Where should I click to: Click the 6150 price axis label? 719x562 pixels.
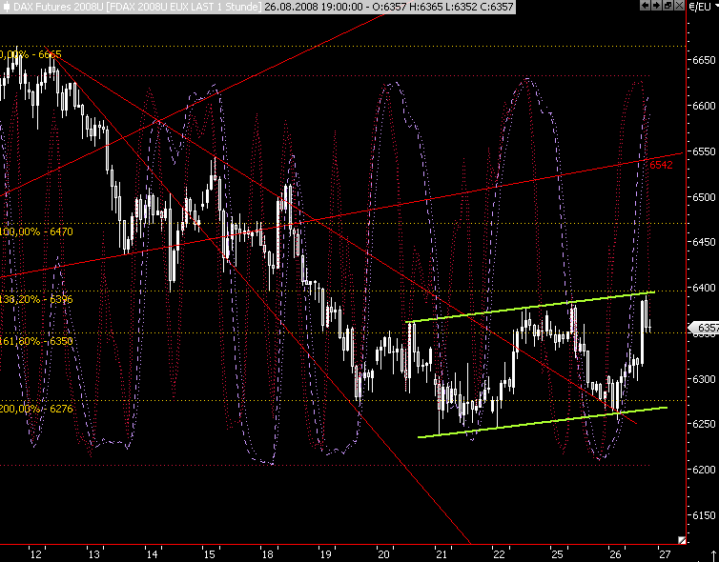pos(704,515)
